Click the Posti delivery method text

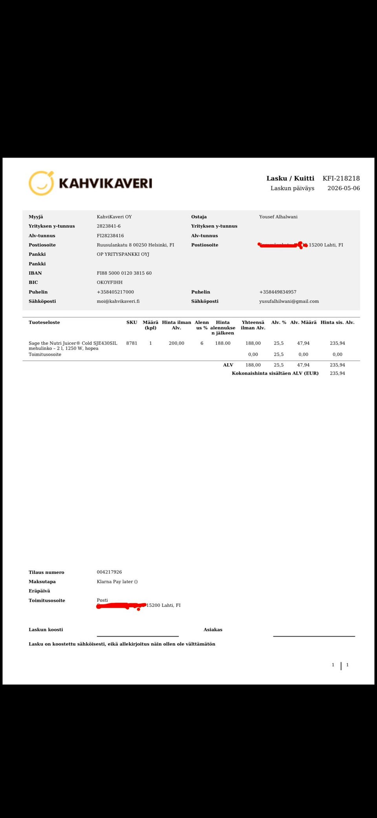102,600
